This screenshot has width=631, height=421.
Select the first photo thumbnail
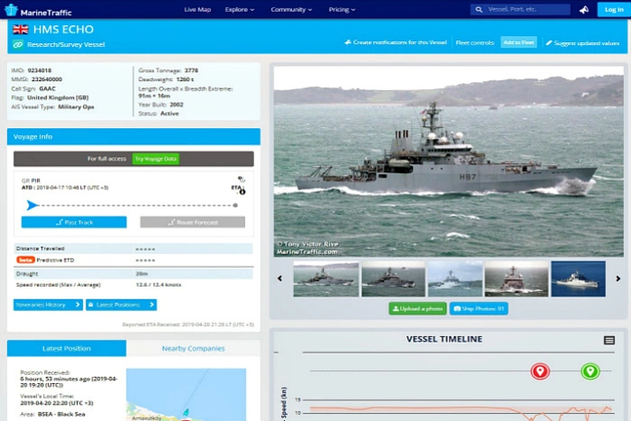pos(326,279)
